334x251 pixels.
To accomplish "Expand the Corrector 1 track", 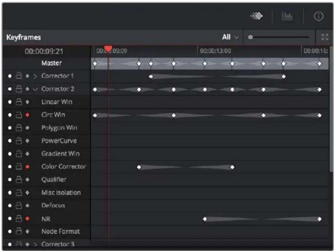I will (36, 76).
